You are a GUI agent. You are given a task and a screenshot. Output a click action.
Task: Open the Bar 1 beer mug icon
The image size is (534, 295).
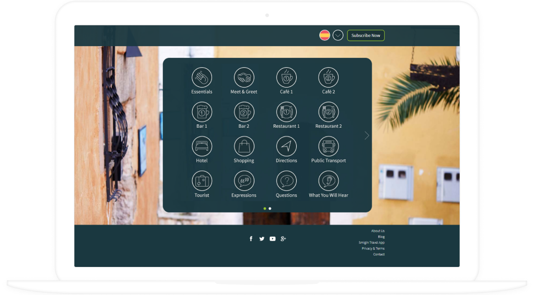coord(201,112)
